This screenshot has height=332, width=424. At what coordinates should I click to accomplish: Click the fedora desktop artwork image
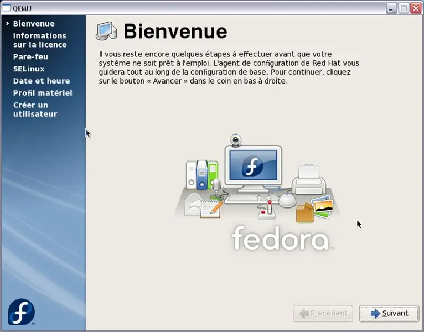tap(257, 193)
